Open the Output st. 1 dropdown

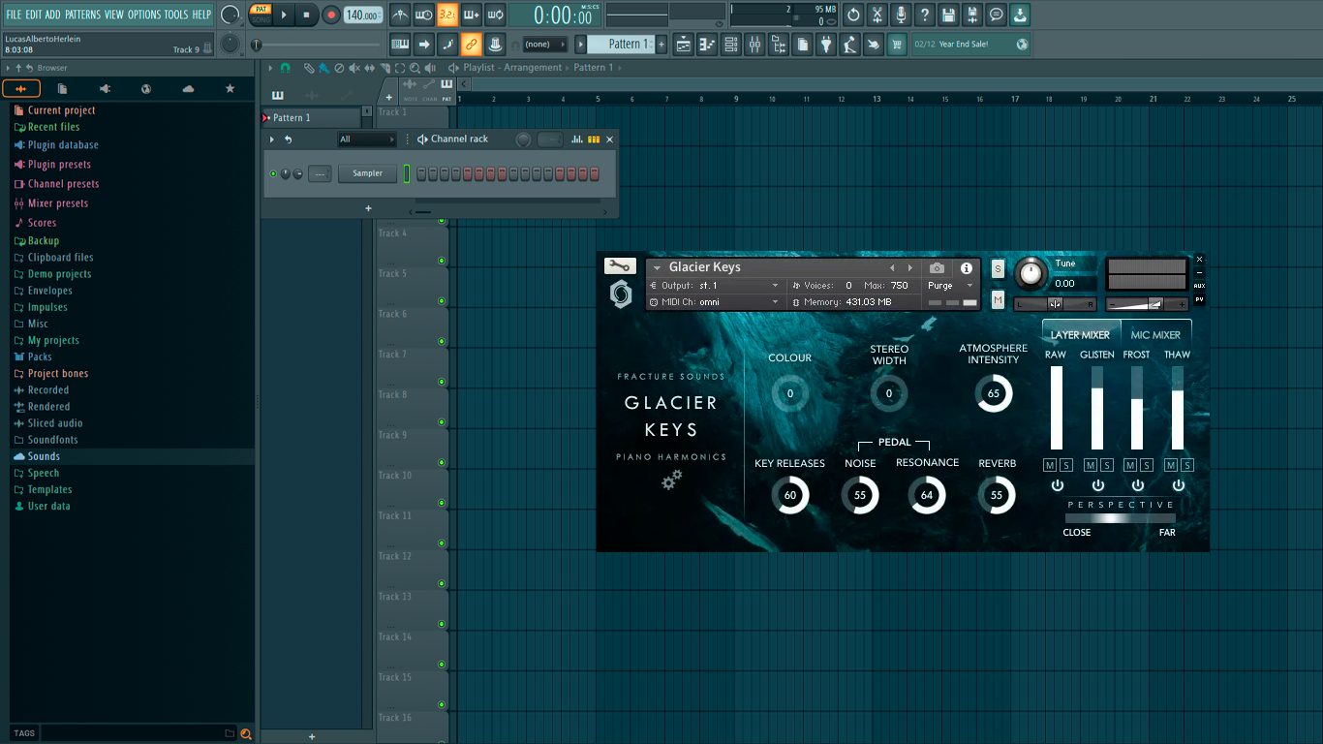(715, 286)
